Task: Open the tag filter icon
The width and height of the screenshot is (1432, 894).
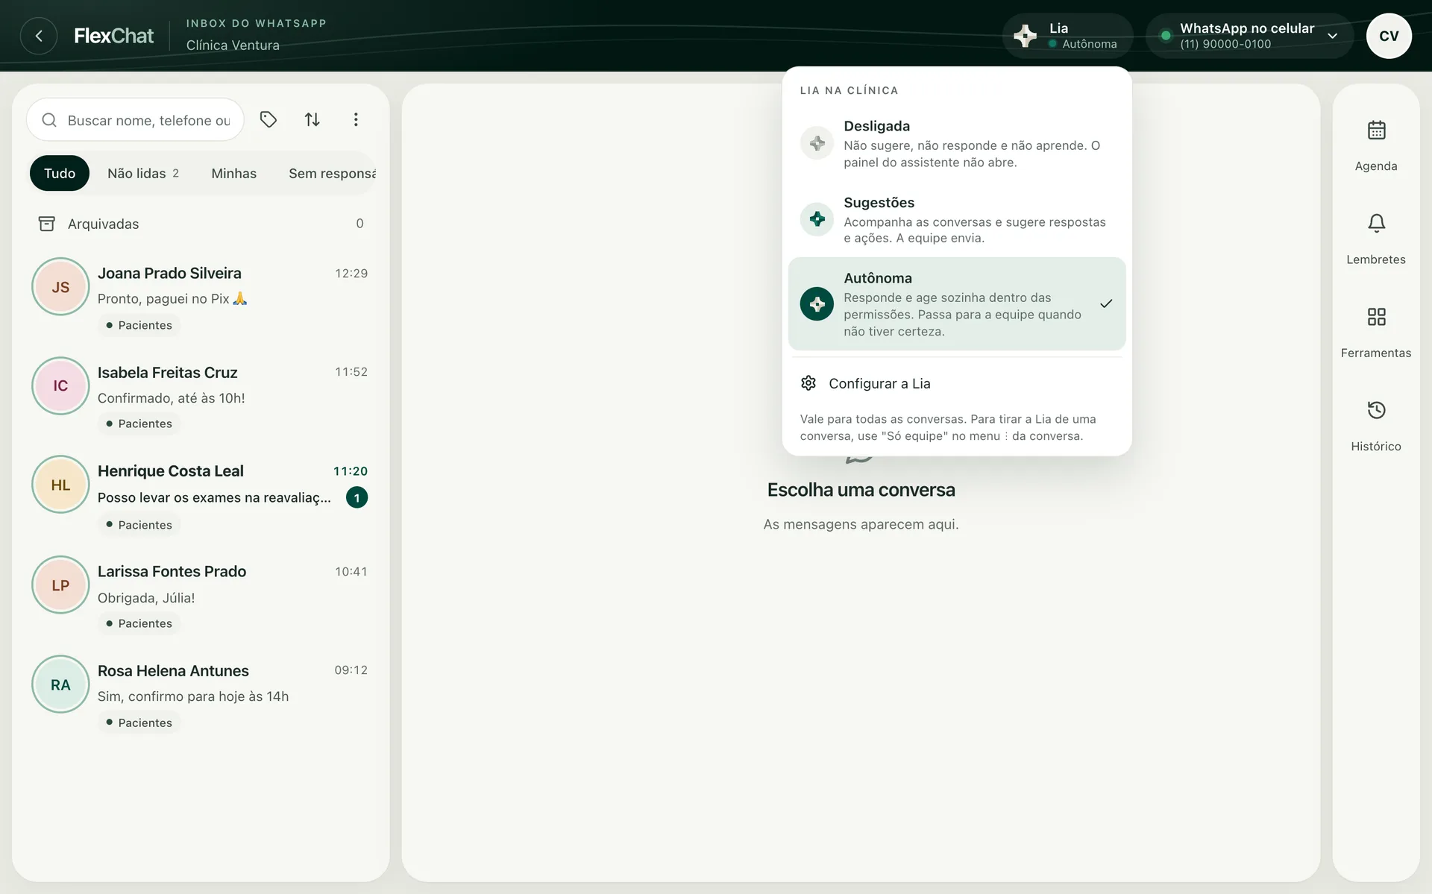Action: click(x=268, y=119)
